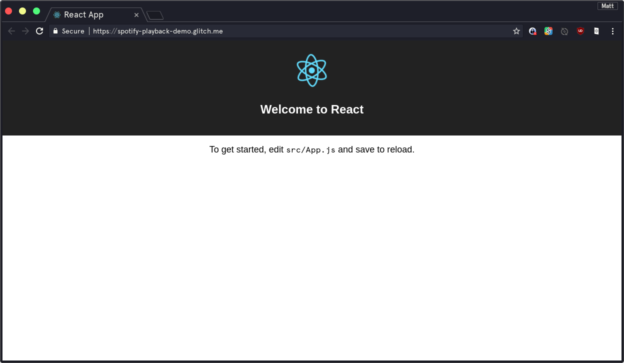This screenshot has height=363, width=624.
Task: Open a new browser tab
Action: (154, 14)
